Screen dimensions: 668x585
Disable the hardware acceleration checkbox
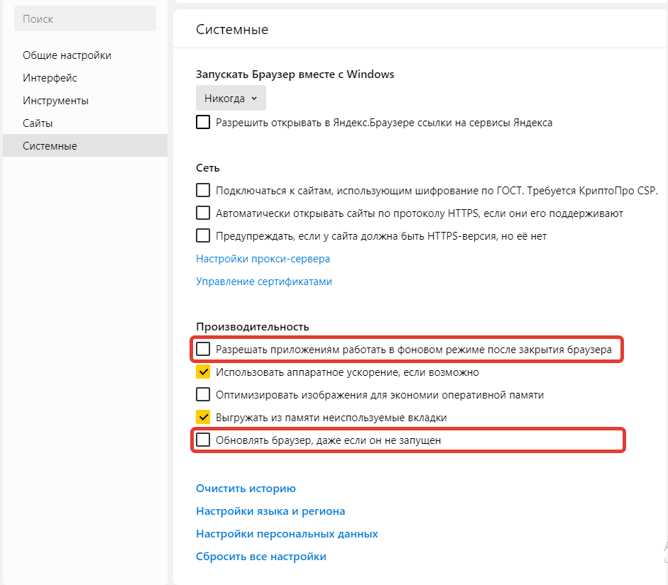coord(204,372)
